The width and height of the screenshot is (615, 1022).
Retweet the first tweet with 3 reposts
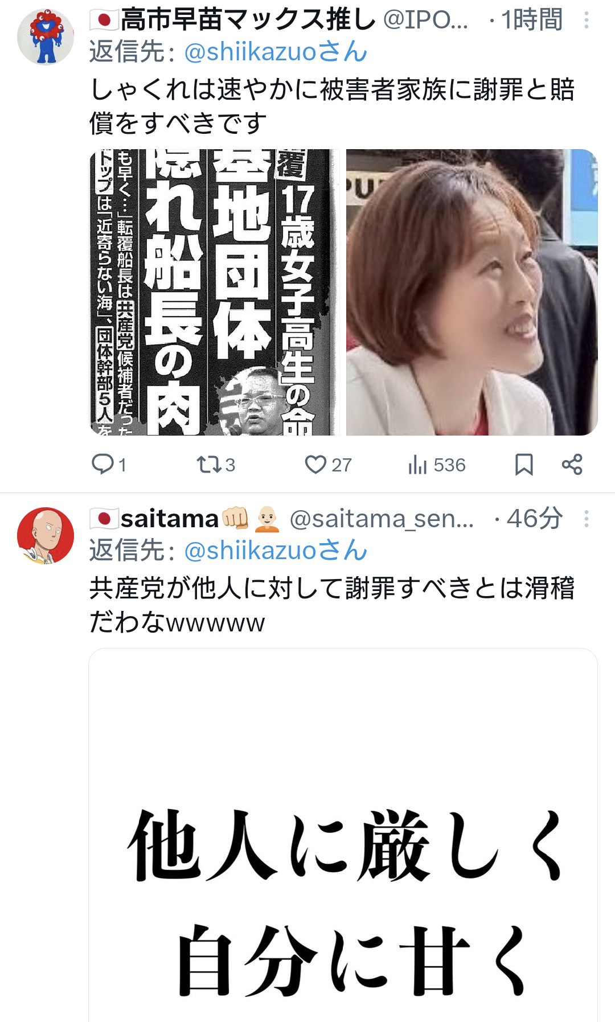215,465
